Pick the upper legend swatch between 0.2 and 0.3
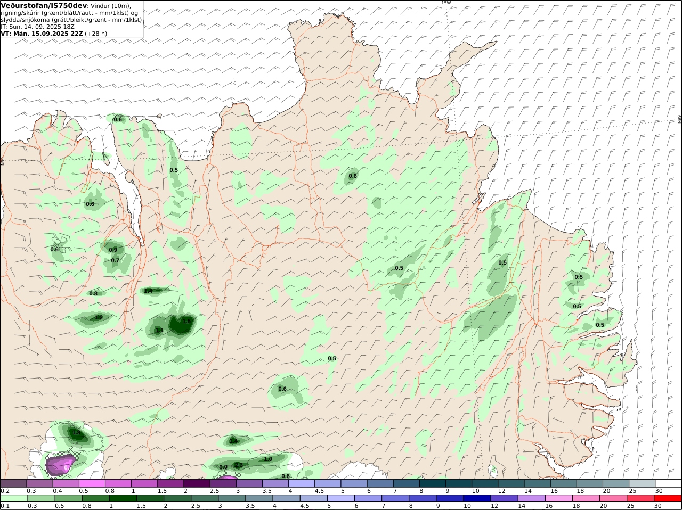This screenshot has height=510, width=682. click(13, 483)
